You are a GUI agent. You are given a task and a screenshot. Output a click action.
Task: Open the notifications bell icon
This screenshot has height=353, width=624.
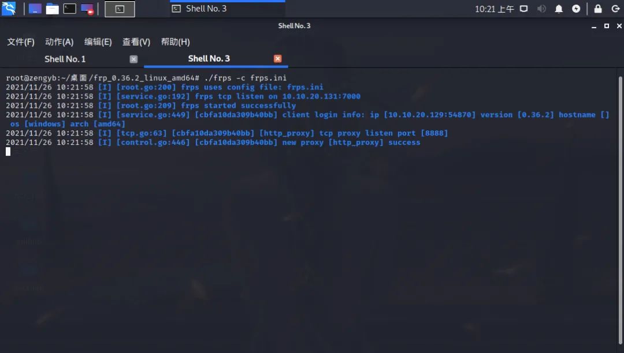click(559, 9)
